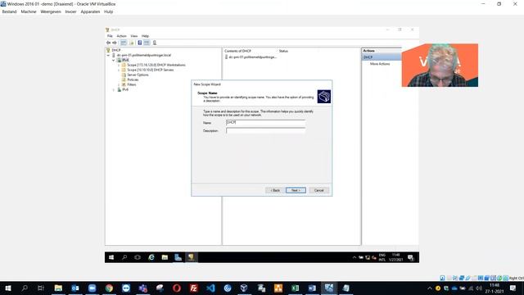Click the Contents of DHCP column header
Image resolution: width=524 pixels, height=295 pixels.
pyautogui.click(x=237, y=51)
